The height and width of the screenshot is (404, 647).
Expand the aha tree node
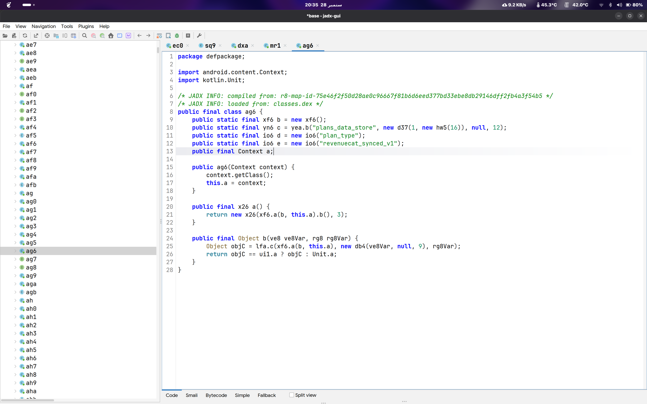coord(15,391)
